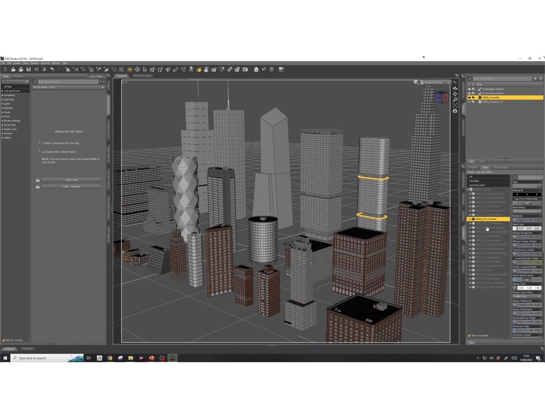Select the Surface Selection tool icon
The image size is (545, 419).
click(199, 69)
